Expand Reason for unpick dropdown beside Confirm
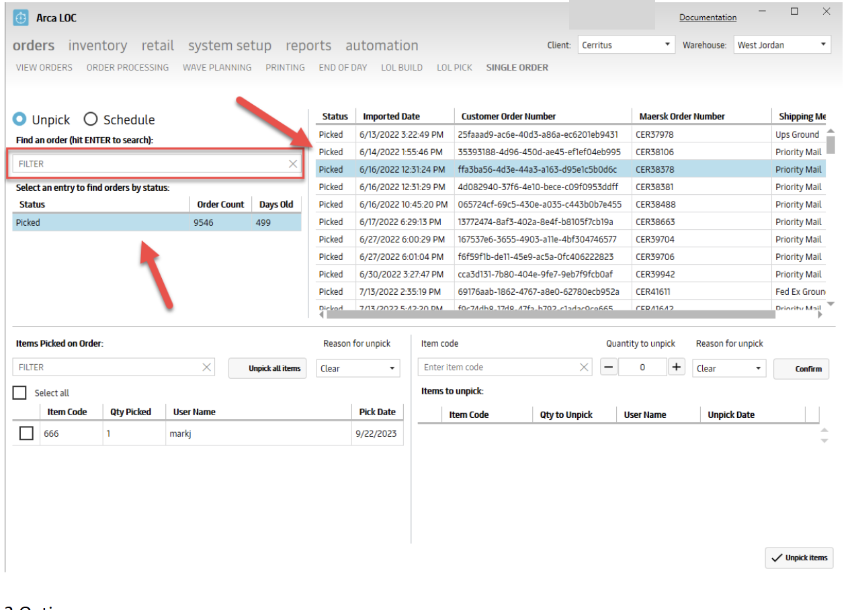The width and height of the screenshot is (852, 610). click(729, 368)
